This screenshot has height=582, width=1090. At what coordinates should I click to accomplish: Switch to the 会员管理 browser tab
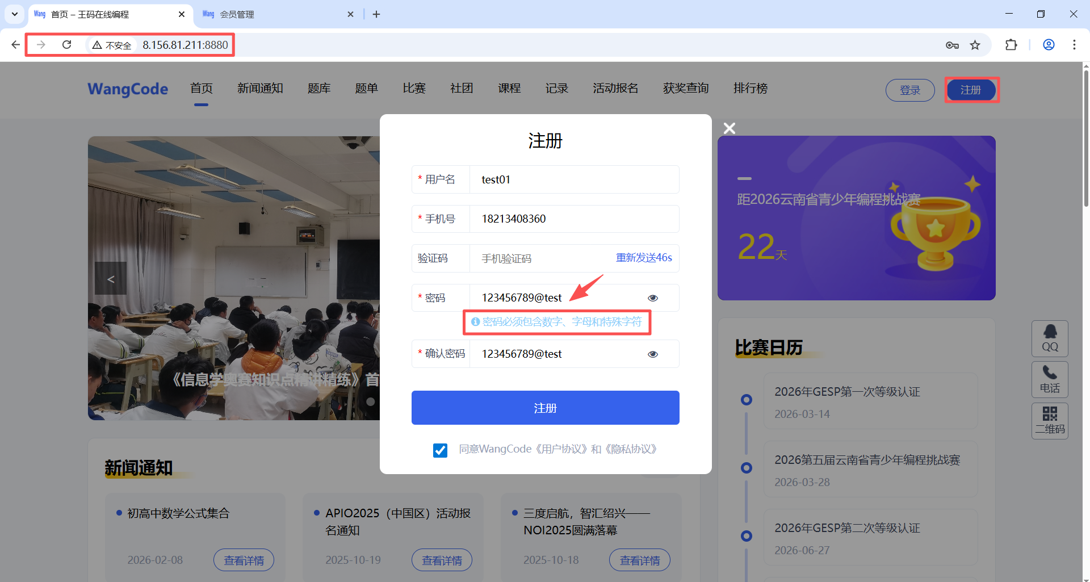tap(272, 14)
